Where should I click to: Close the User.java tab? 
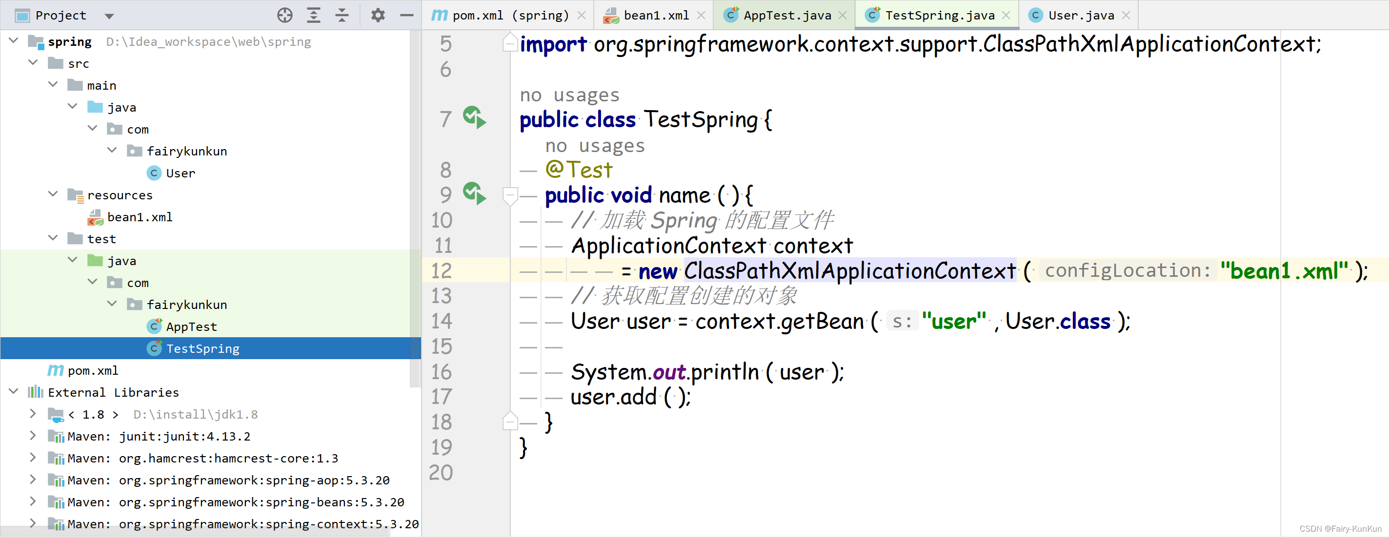coord(1127,15)
